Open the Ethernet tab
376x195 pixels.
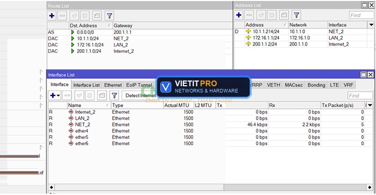click(x=113, y=85)
